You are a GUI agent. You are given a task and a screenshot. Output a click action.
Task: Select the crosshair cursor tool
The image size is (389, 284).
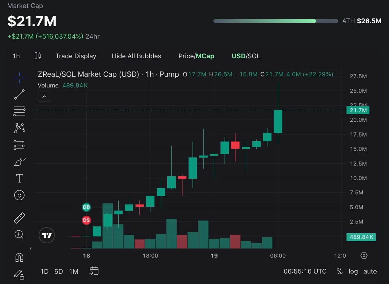19,78
